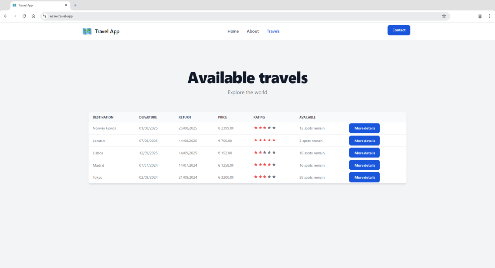The height and width of the screenshot is (268, 495).
Task: Open the browser profile avatar icon
Action: tap(480, 16)
